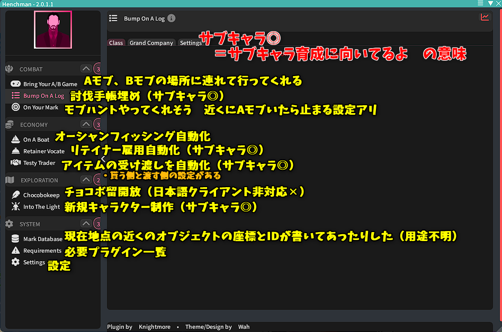
Task: Open Settings in the System sidebar section
Action: (x=34, y=262)
